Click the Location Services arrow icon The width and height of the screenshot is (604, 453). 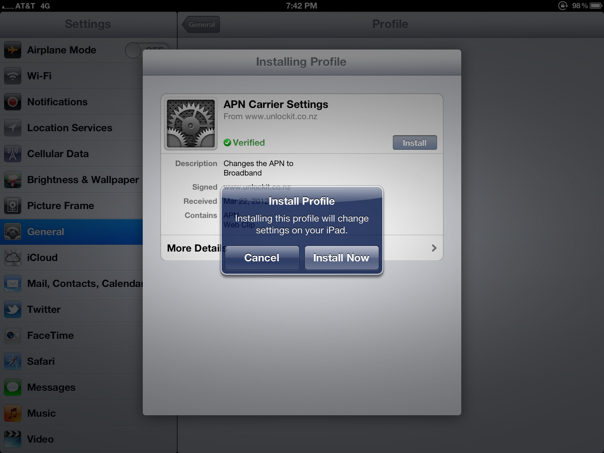tap(12, 128)
